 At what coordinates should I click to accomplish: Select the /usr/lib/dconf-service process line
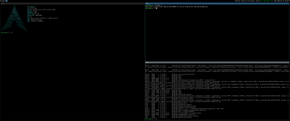169,99
